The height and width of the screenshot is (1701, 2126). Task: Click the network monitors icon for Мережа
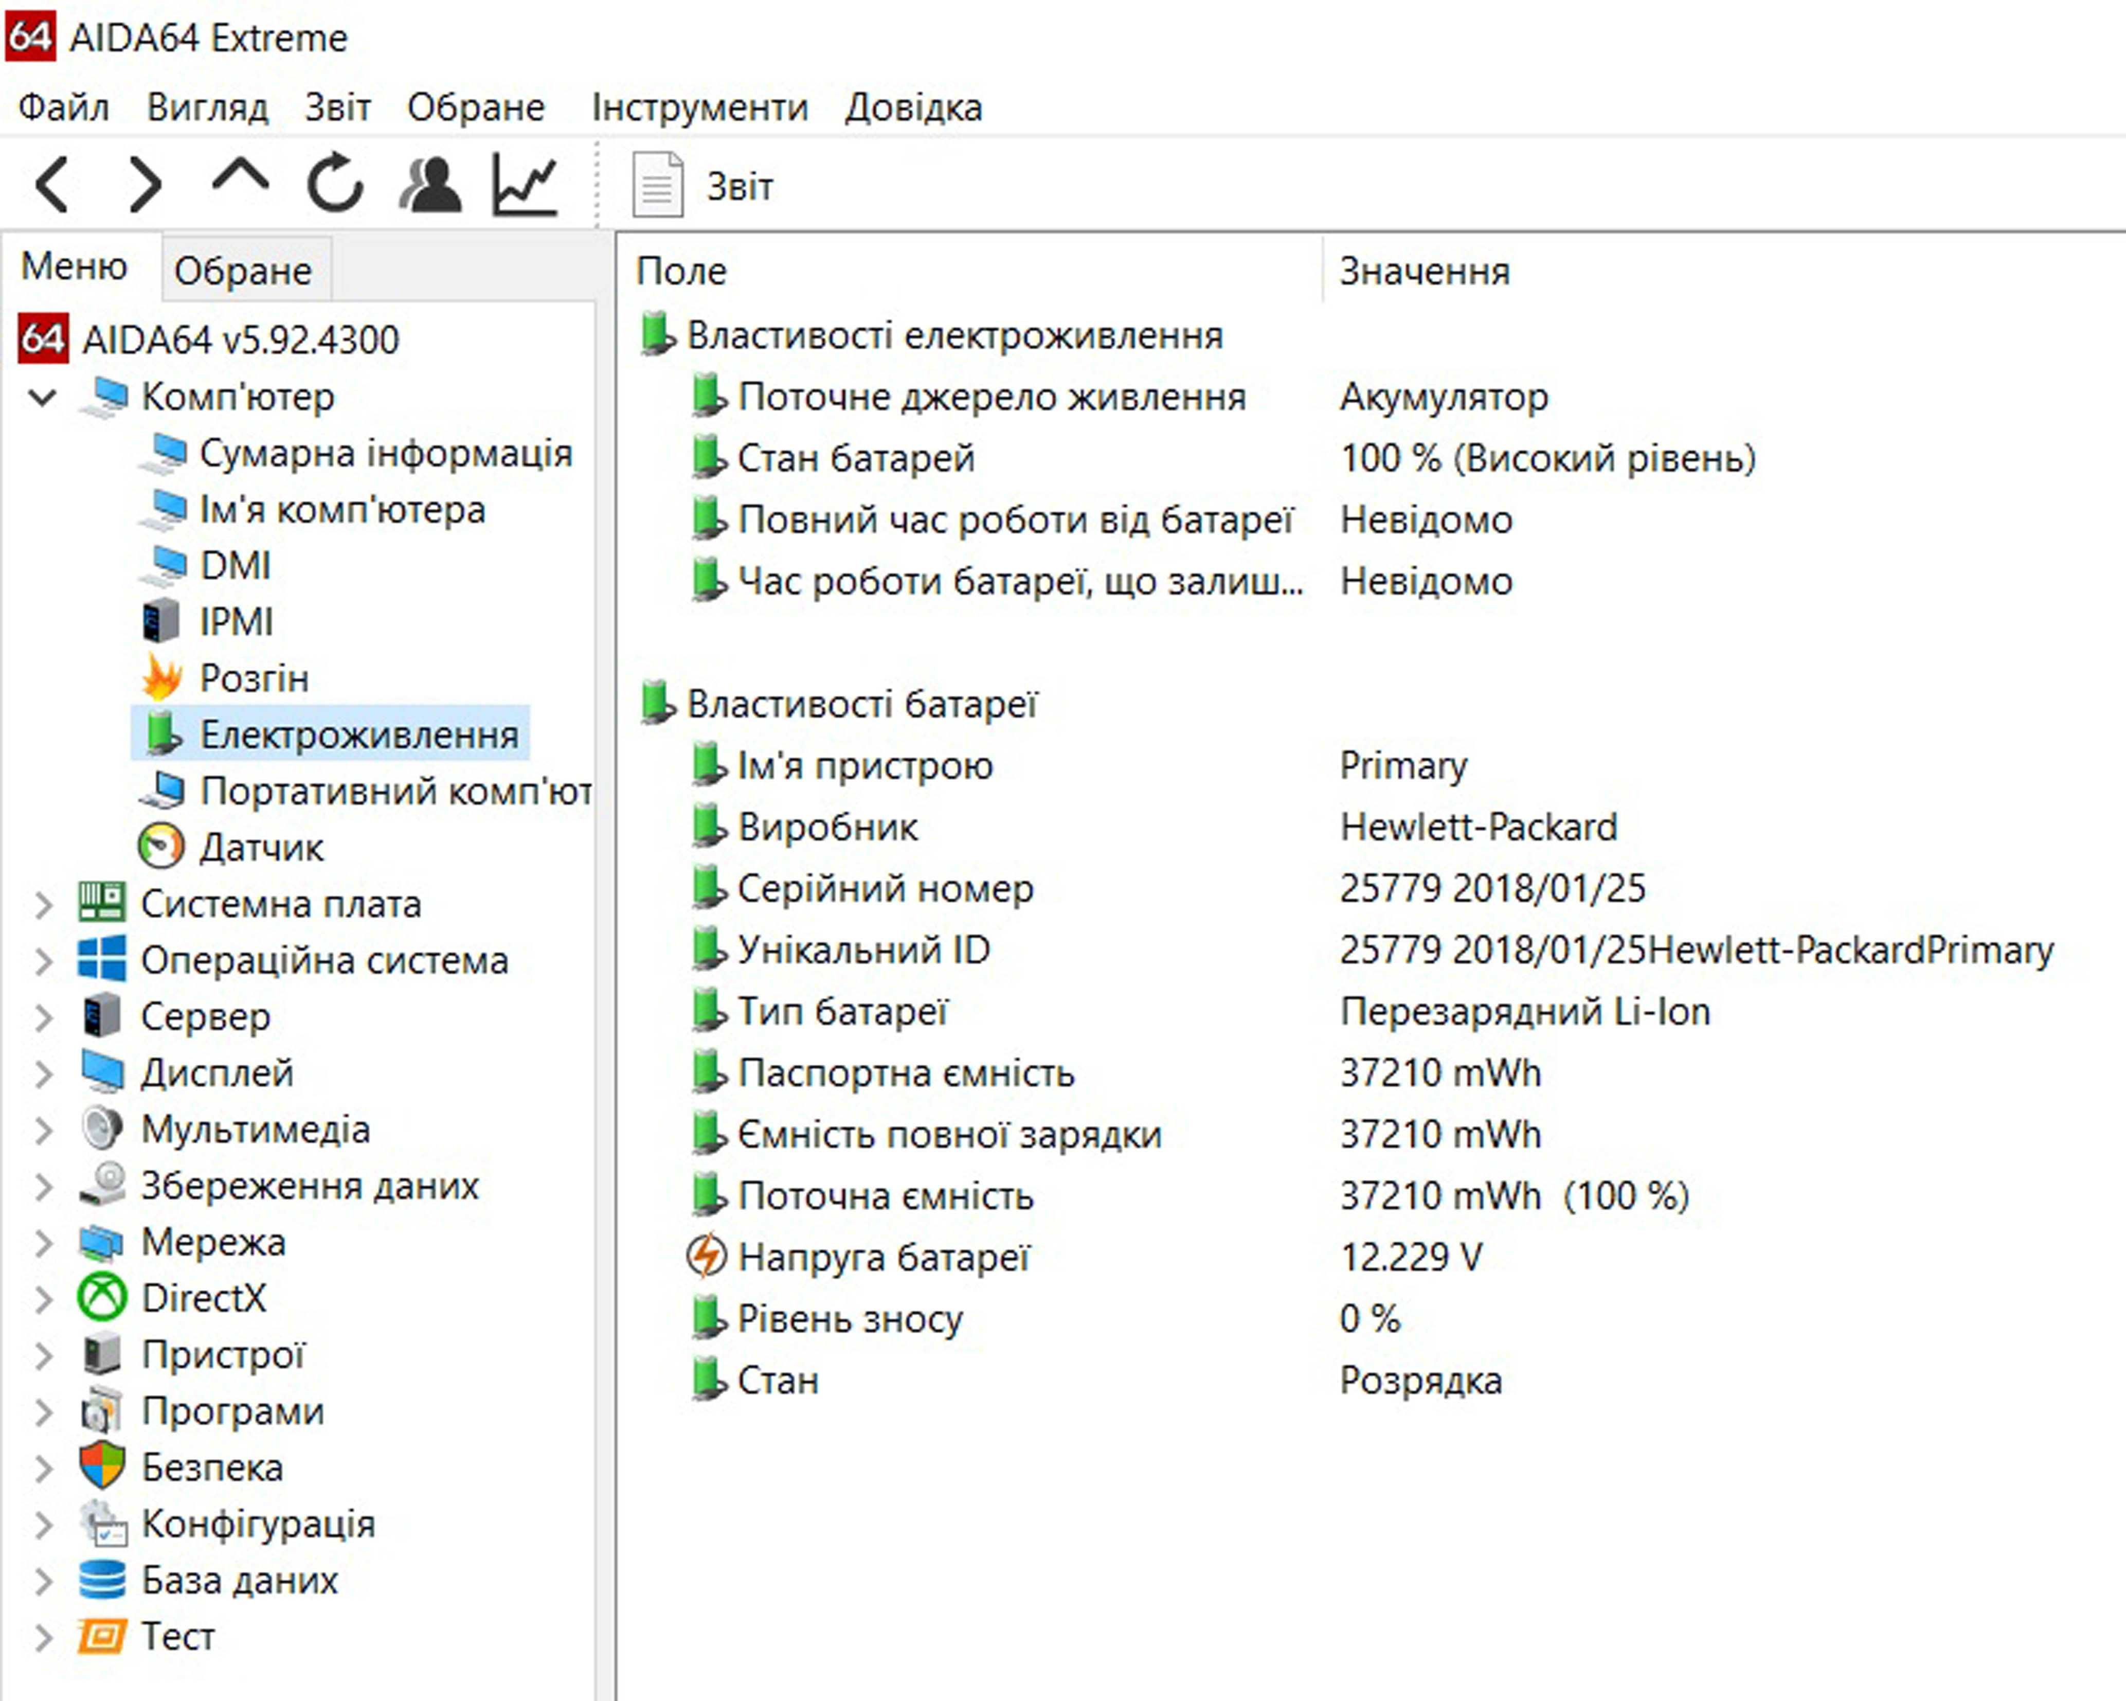pyautogui.click(x=101, y=1243)
